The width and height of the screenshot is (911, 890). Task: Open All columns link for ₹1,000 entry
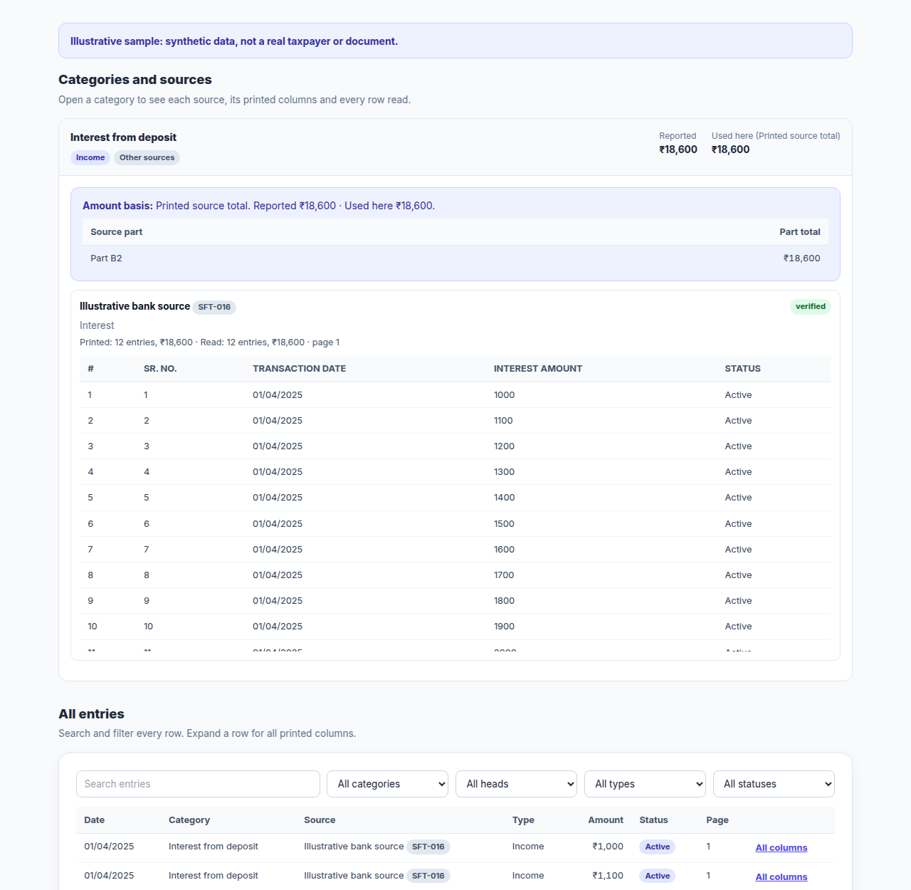click(x=781, y=847)
